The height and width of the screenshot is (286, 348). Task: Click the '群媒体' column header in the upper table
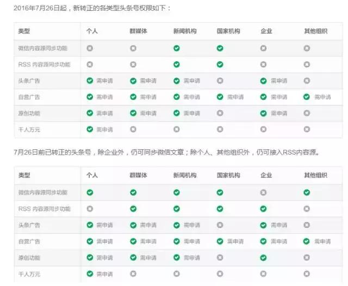[x=139, y=31]
